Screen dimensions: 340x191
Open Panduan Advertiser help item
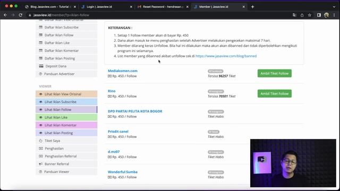point(66,74)
